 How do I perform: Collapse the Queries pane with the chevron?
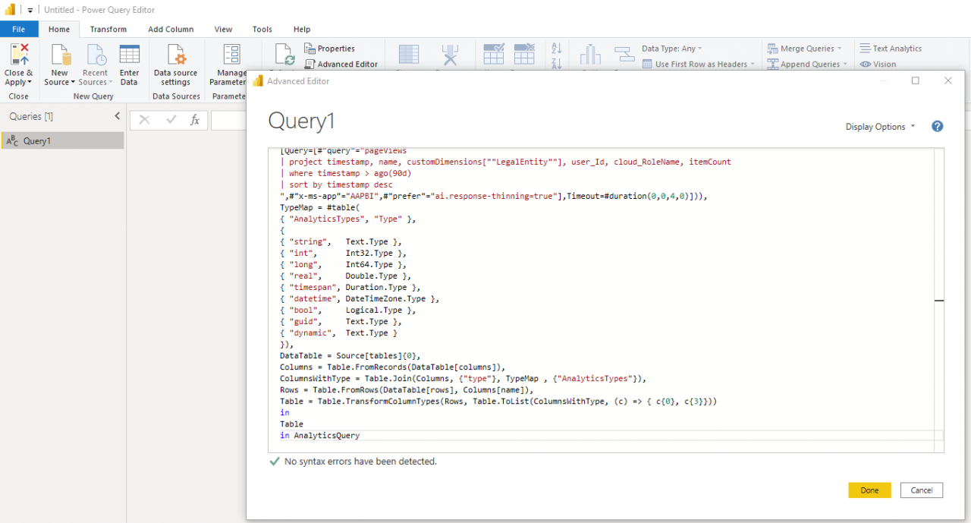(x=118, y=116)
